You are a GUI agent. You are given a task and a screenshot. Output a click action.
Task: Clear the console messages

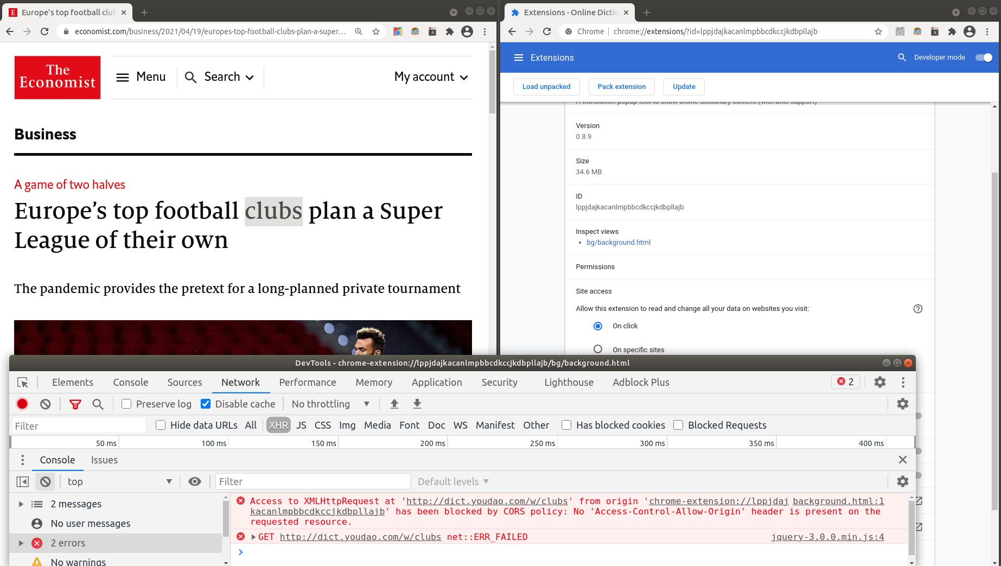tap(45, 481)
